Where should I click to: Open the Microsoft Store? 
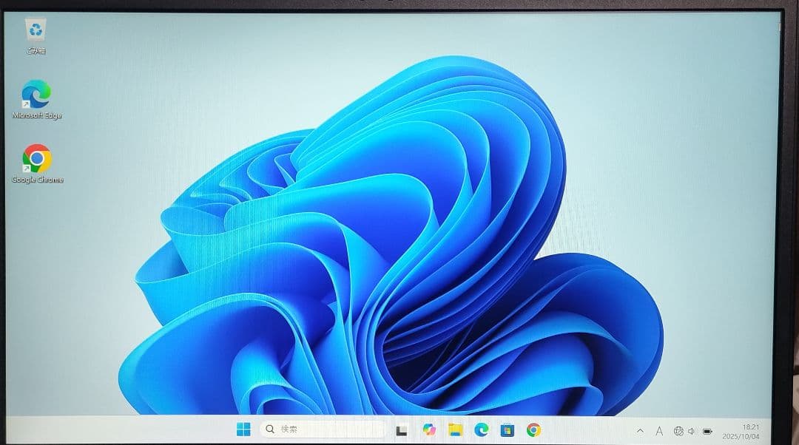coord(507,430)
